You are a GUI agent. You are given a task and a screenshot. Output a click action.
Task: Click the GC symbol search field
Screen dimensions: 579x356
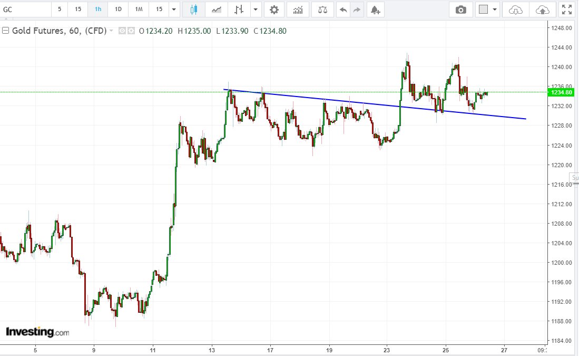pos(25,9)
